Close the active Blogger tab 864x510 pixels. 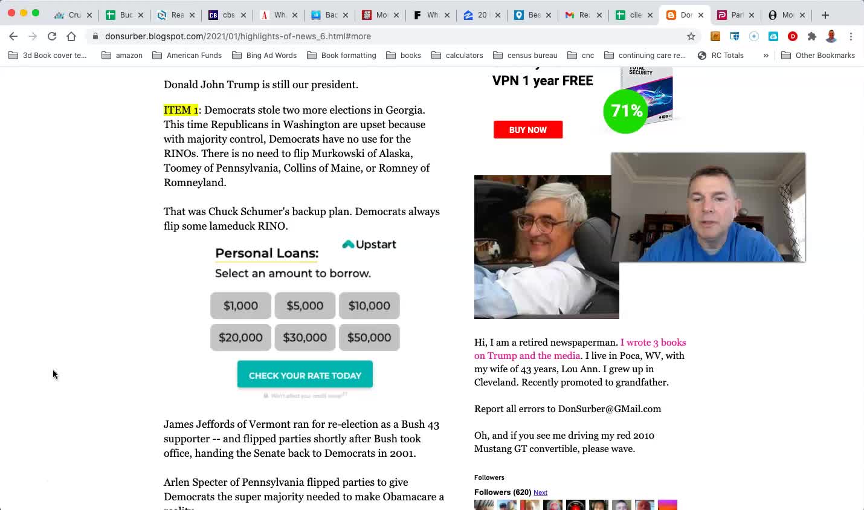tap(701, 15)
